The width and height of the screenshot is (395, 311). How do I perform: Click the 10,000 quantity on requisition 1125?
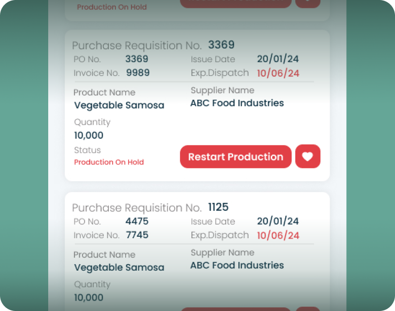click(x=89, y=298)
